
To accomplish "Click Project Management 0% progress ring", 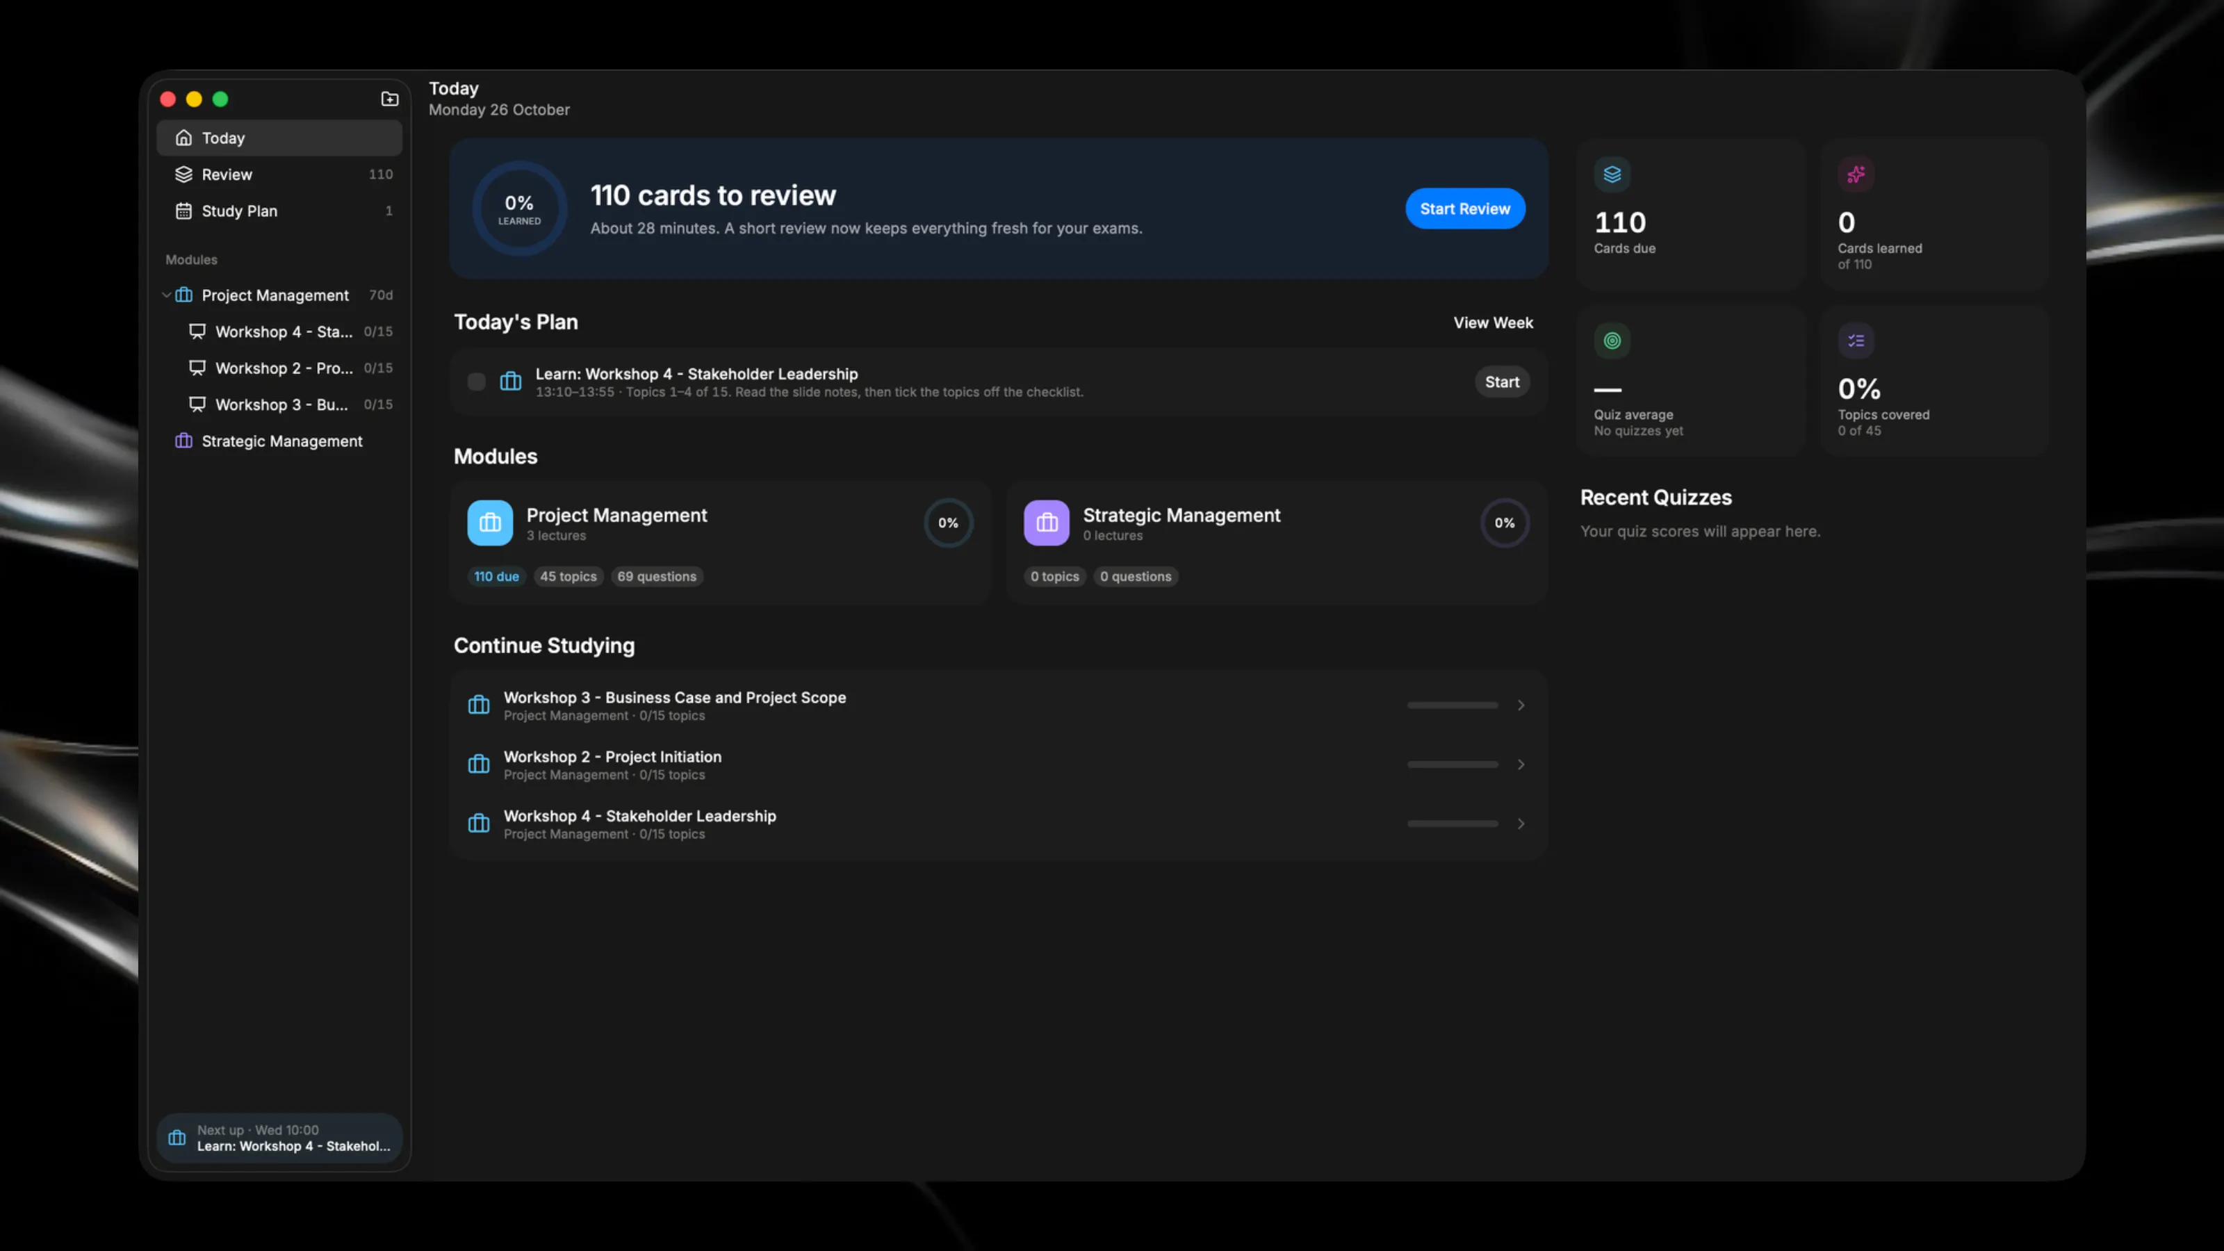I will pos(948,523).
